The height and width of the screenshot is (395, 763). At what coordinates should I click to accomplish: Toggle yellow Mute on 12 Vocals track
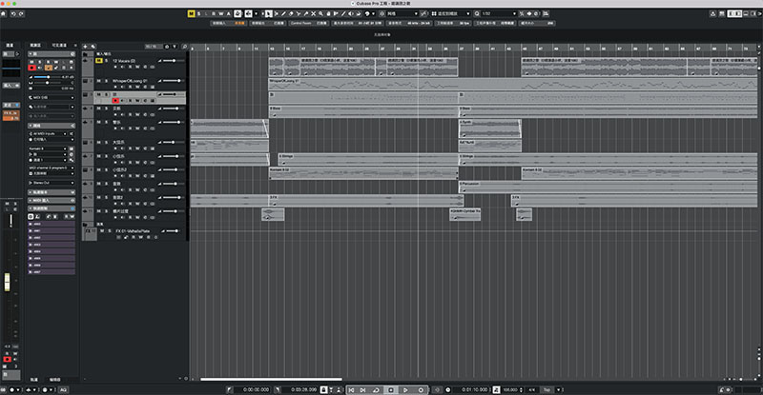coord(99,61)
